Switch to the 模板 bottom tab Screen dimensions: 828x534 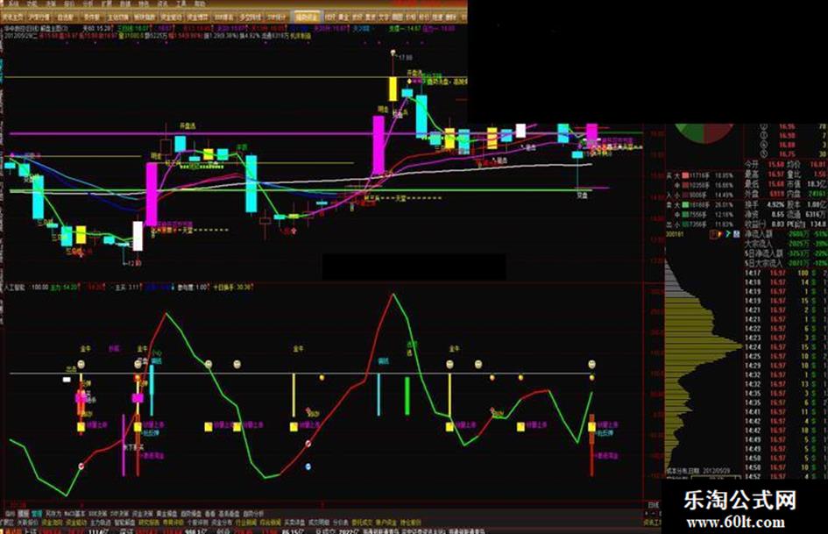click(x=23, y=514)
